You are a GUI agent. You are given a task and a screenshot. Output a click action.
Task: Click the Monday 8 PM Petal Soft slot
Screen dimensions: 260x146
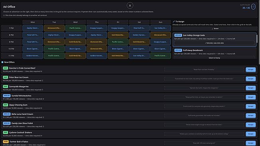(33, 35)
